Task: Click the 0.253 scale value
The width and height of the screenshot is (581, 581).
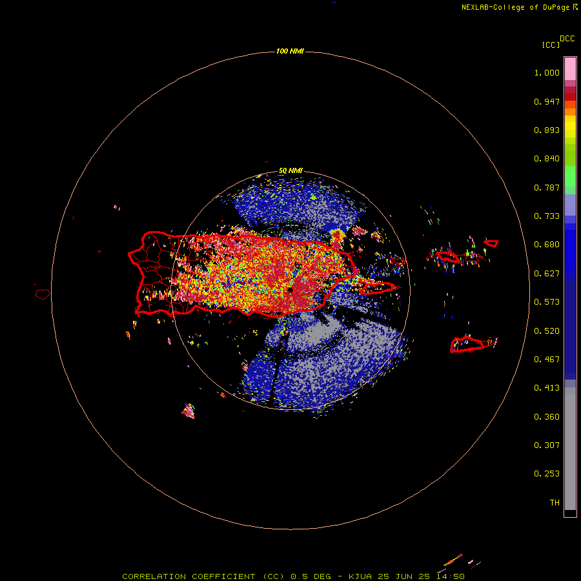Action: 547,474
